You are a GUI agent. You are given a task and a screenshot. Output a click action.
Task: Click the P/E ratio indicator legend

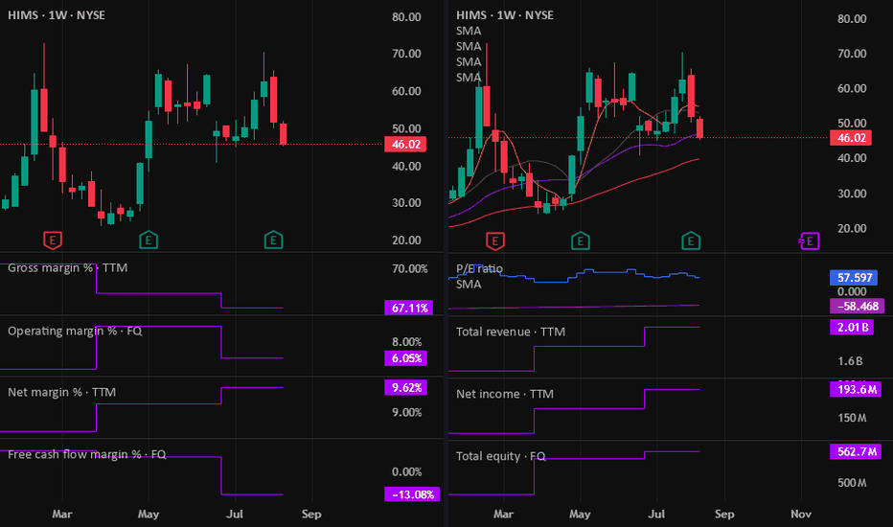pyautogui.click(x=479, y=268)
